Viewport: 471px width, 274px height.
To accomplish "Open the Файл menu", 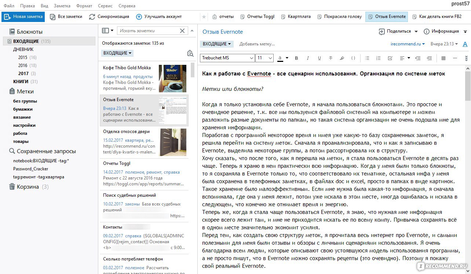I will 9,6.
